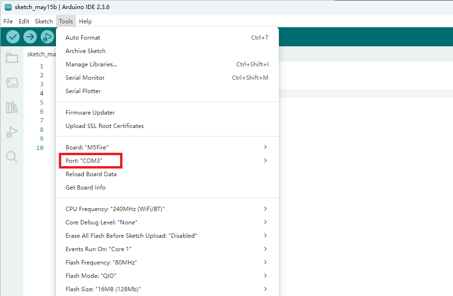
Task: Click line number 10 in the gutter
Action: point(40,148)
